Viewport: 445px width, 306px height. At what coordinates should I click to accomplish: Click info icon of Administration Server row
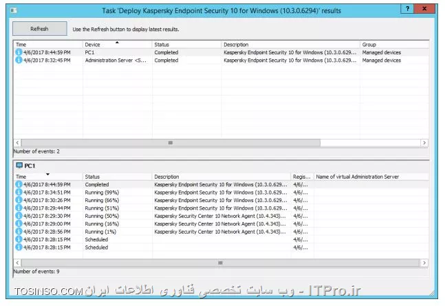tap(19, 61)
